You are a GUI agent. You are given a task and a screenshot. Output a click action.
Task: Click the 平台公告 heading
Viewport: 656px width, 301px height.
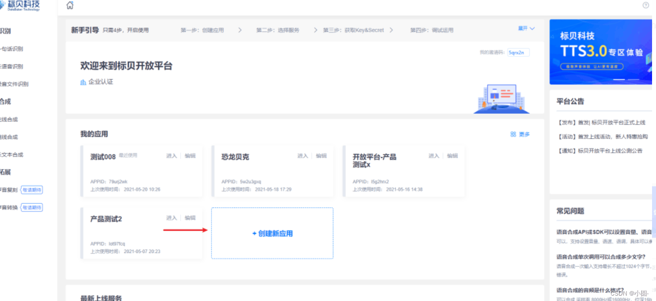coord(571,101)
